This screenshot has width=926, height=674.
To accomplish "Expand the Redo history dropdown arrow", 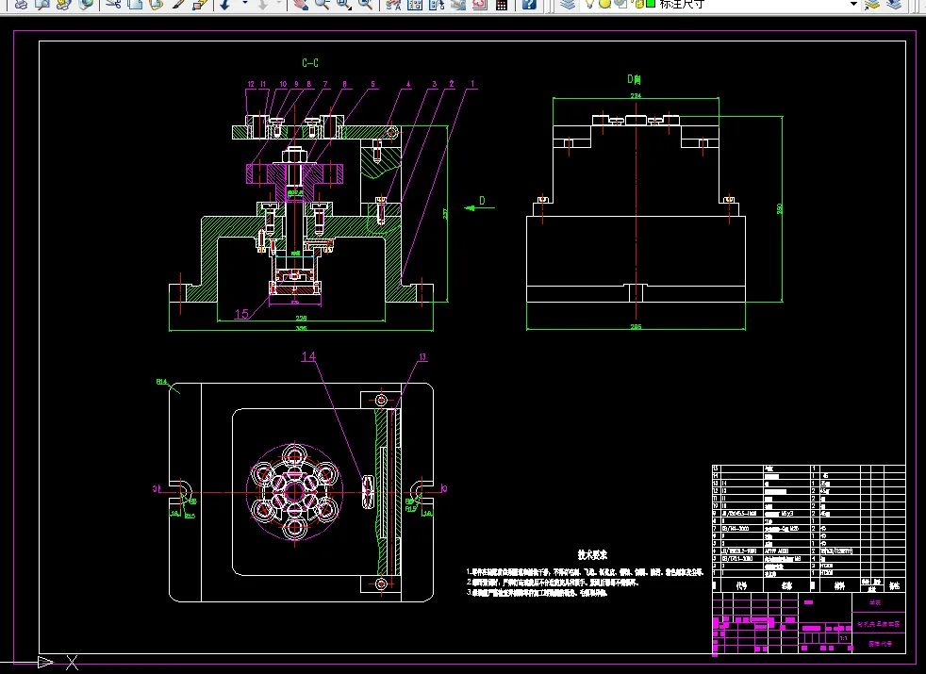I will coord(279,4).
